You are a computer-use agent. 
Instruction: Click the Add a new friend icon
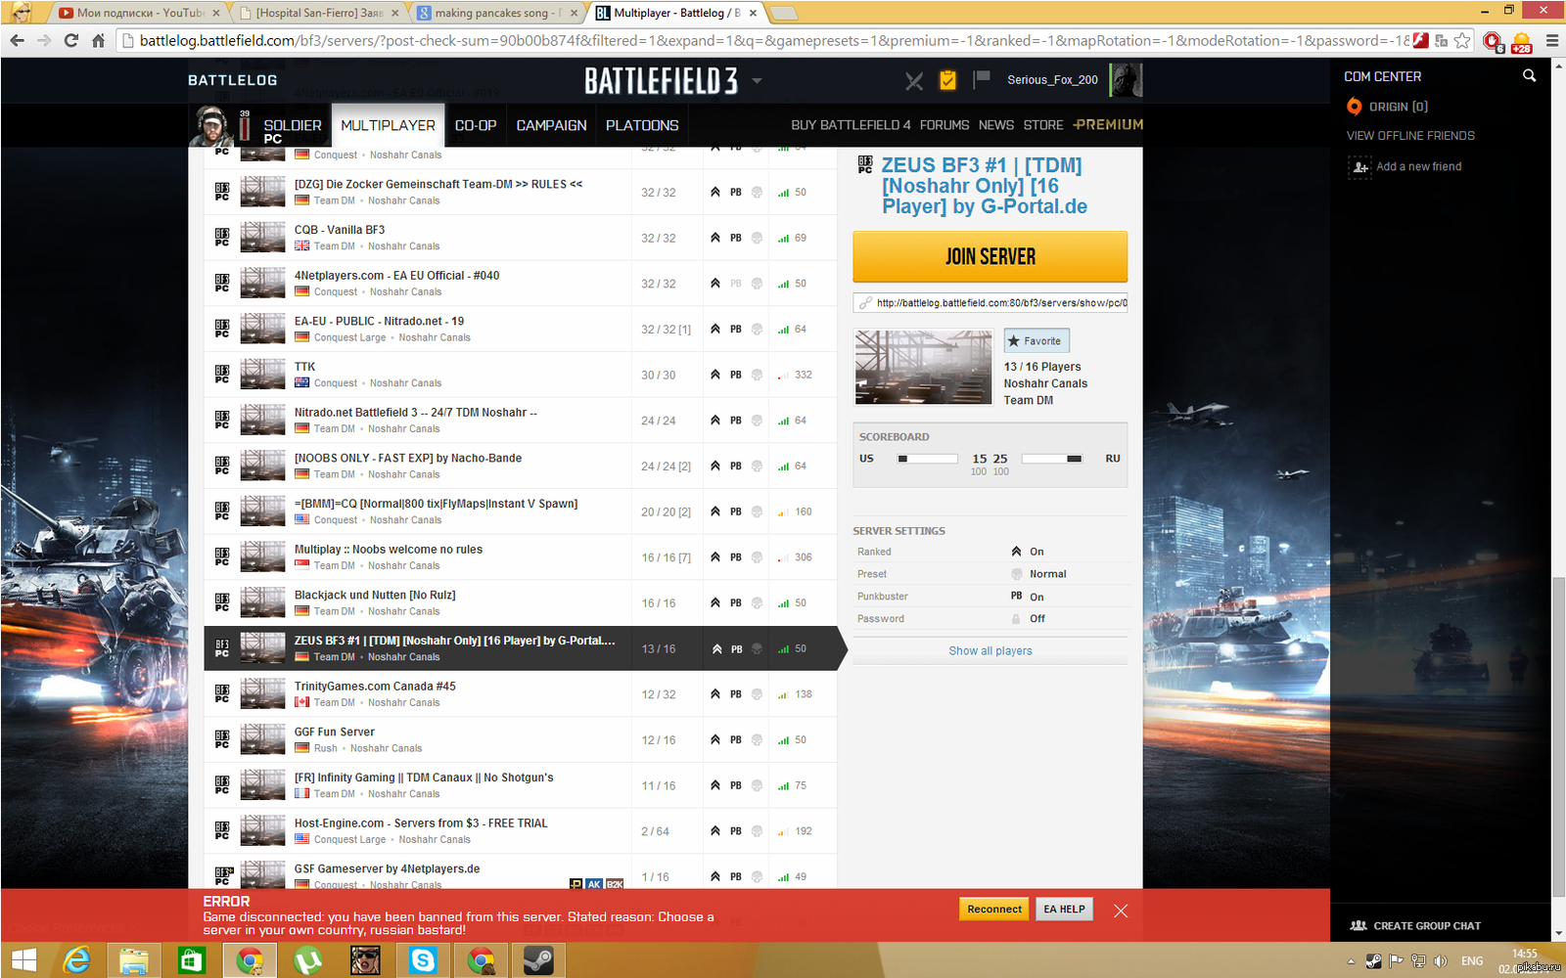tap(1360, 167)
